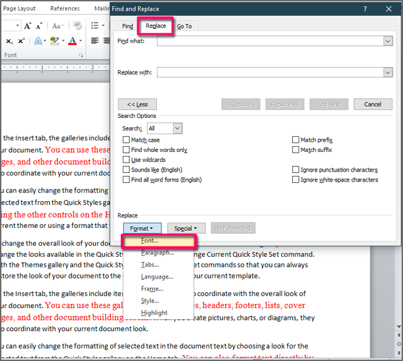Check the Use wildcards option
Viewport: 403px width, 361px height.
[x=126, y=160]
